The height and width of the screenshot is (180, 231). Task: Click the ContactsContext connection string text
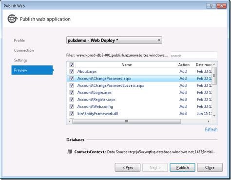[161, 152]
